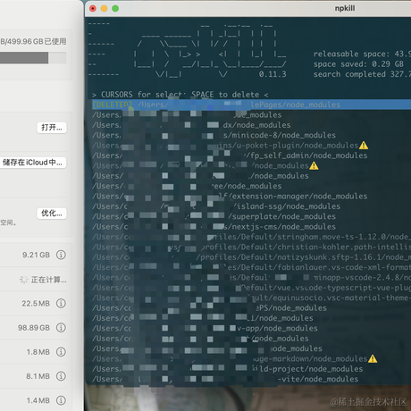Click the 9.21 GB size value
Image resolution: width=411 pixels, height=411 pixels.
[36, 255]
